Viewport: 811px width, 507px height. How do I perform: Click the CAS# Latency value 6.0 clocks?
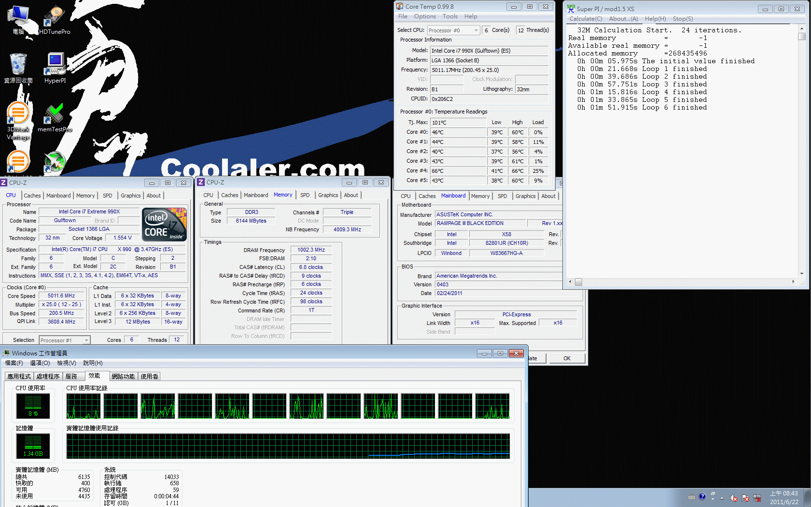pos(311,267)
